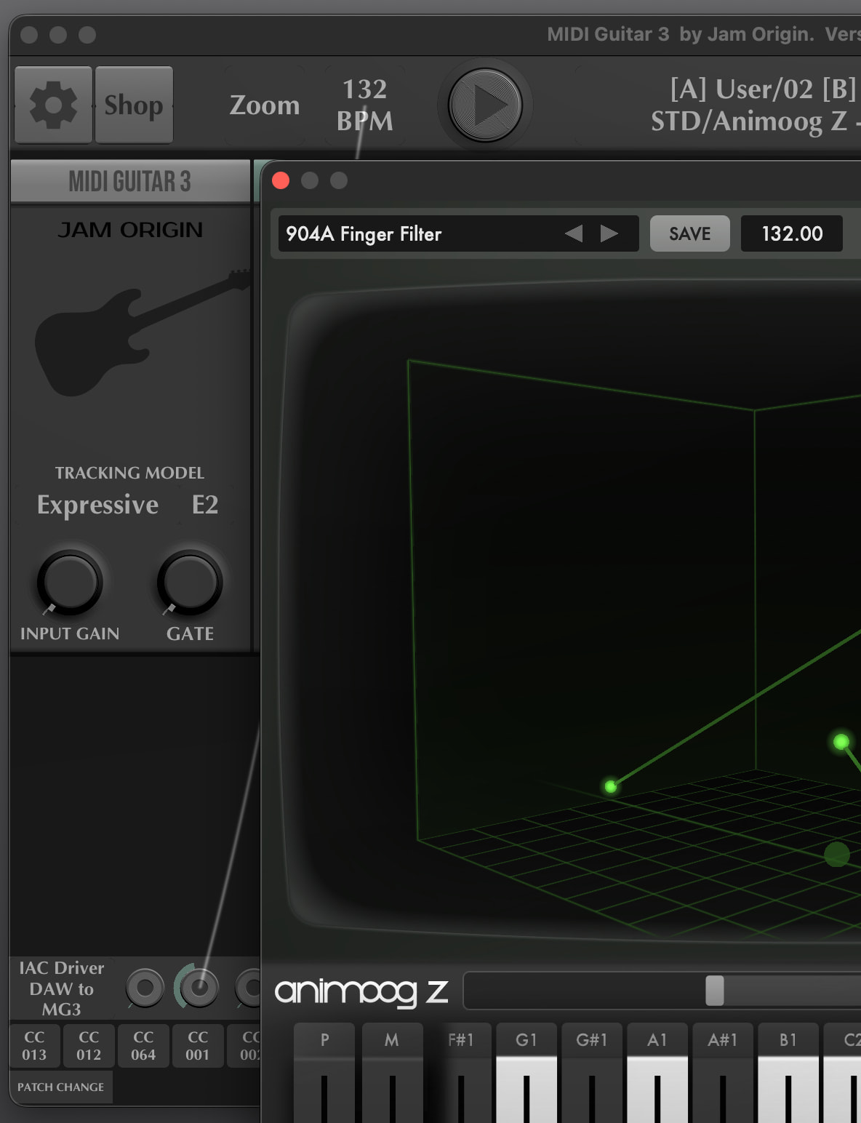Click the Gate knob
This screenshot has width=861, height=1123.
pos(190,583)
